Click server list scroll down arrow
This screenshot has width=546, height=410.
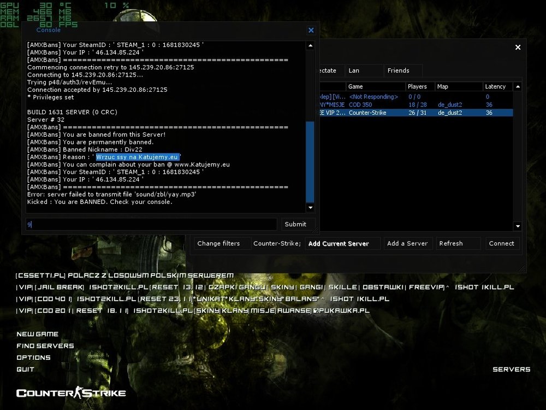click(x=518, y=226)
